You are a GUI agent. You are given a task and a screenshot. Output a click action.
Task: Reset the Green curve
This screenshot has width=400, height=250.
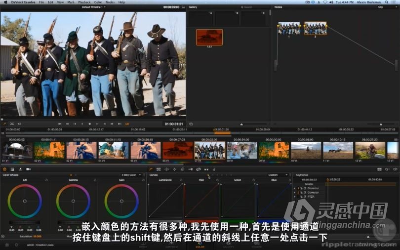pos(253,180)
